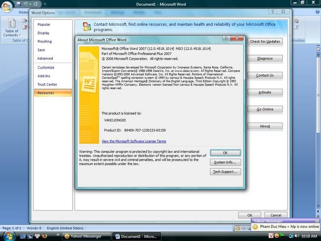Open Table of Contents dropdown in ribbon
The height and width of the screenshot is (241, 321).
[12, 33]
